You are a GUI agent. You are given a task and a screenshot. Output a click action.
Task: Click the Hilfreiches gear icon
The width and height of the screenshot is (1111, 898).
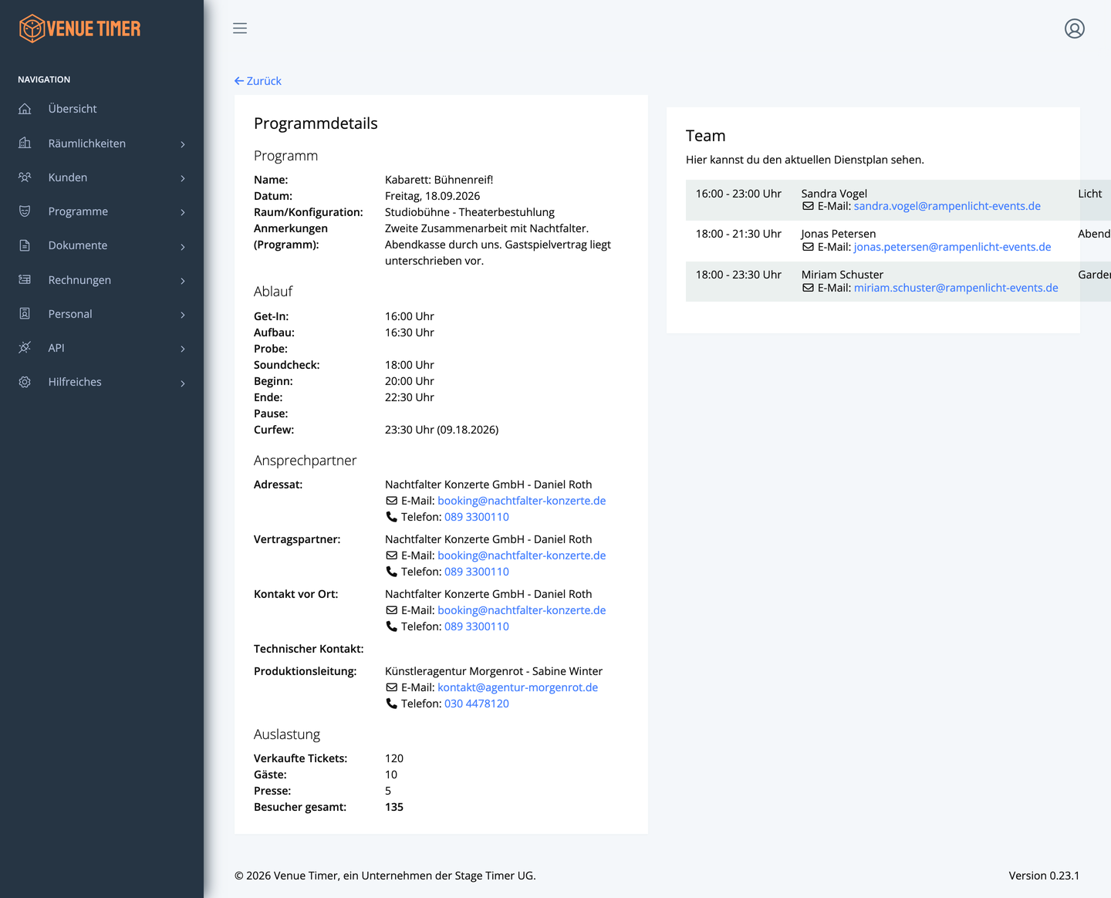point(25,382)
